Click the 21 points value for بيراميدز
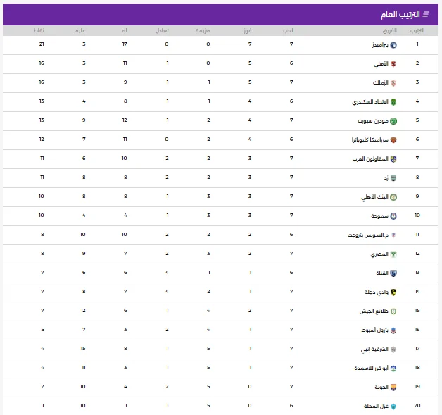This screenshot has height=415, width=442. pyautogui.click(x=42, y=44)
